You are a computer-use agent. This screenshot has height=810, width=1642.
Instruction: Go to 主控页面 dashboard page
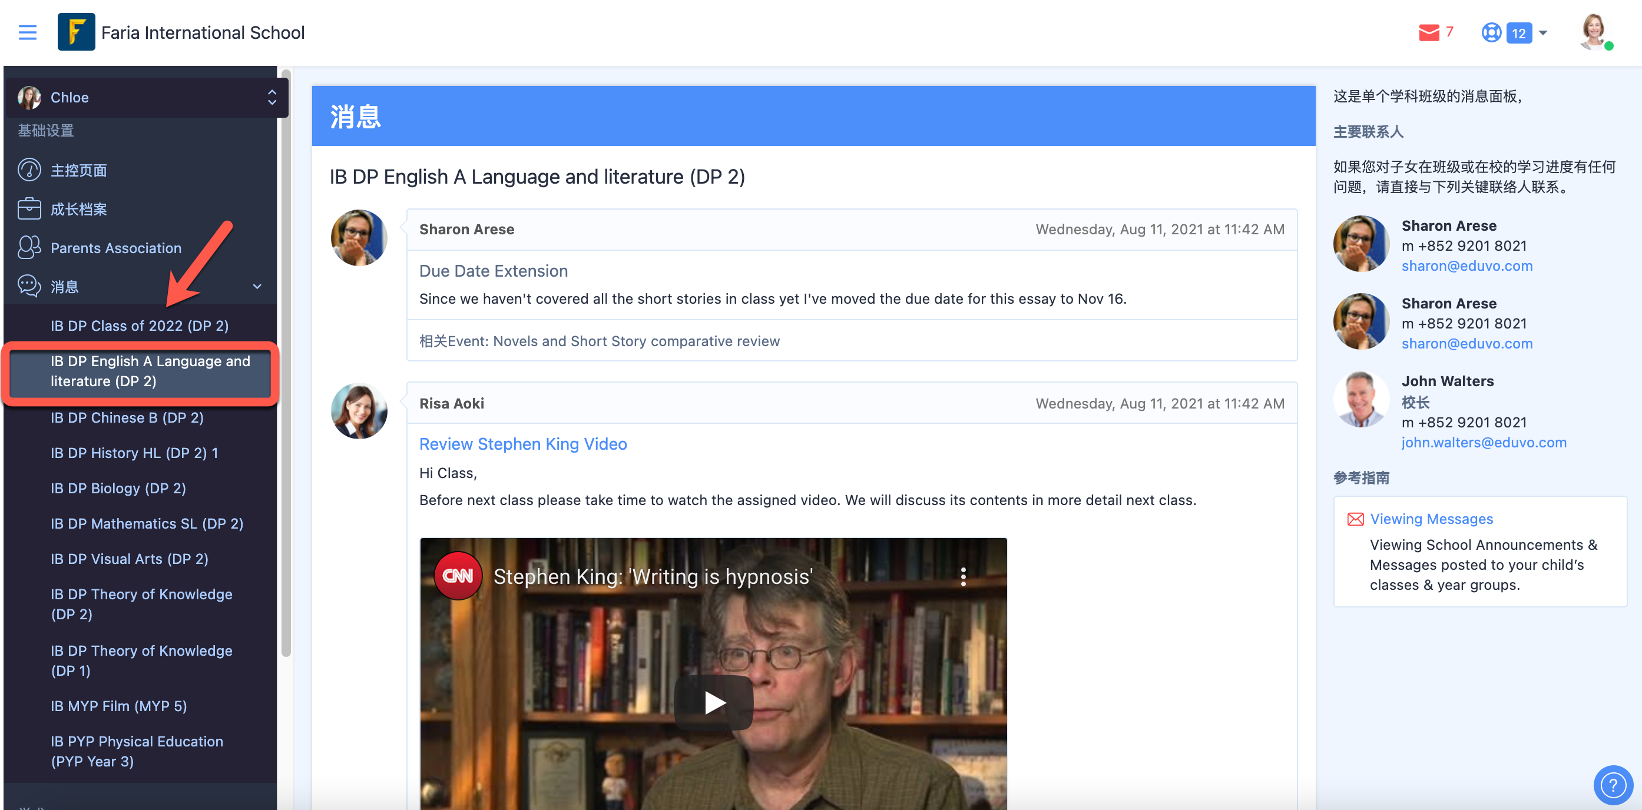(78, 170)
